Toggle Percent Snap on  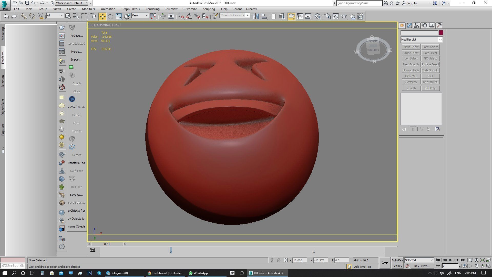coord(197,16)
